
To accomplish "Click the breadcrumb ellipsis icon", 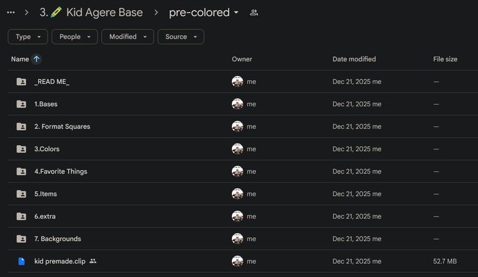I will pos(11,13).
